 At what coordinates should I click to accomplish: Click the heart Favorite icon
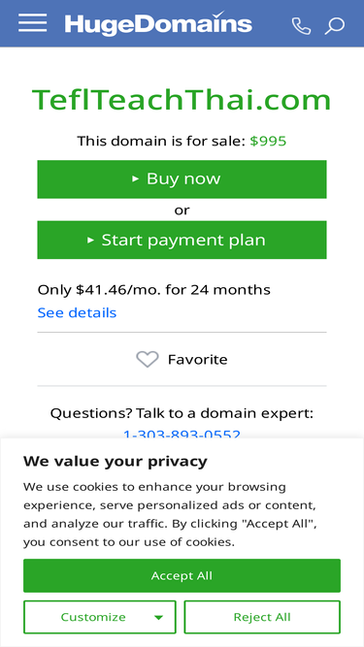click(x=148, y=360)
